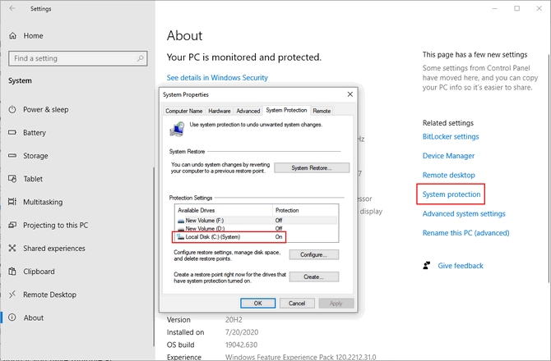Click the Multitasking sidebar icon
This screenshot has width=551, height=361.
[12, 202]
